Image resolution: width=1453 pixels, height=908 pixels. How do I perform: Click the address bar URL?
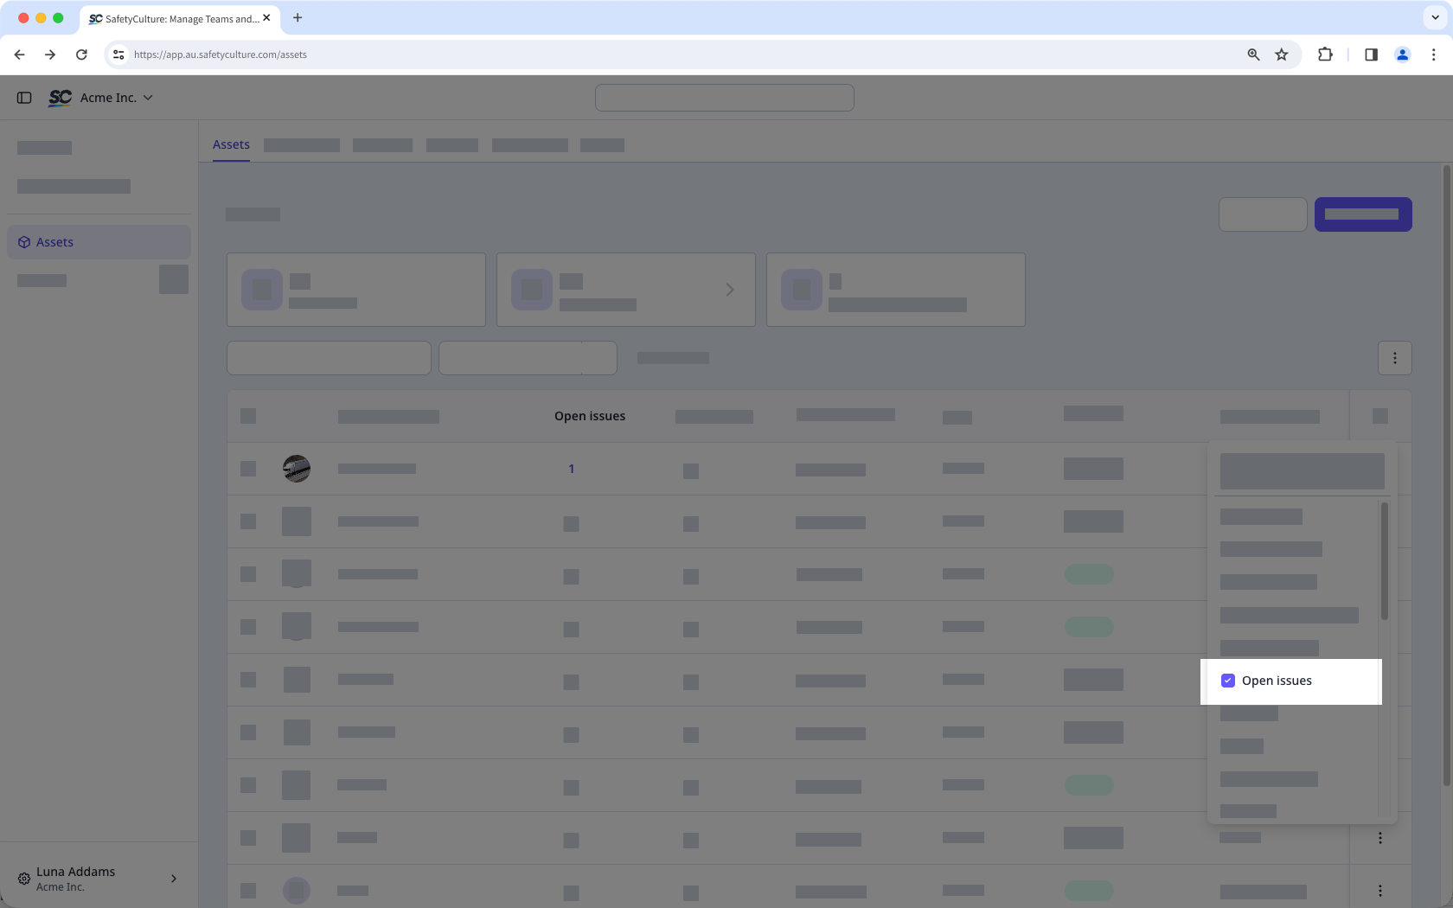(221, 54)
